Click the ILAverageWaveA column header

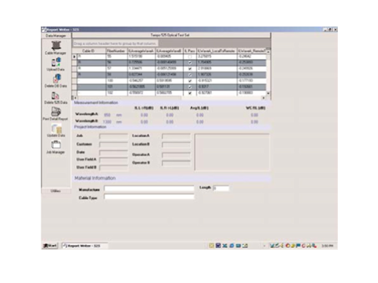[x=141, y=51]
